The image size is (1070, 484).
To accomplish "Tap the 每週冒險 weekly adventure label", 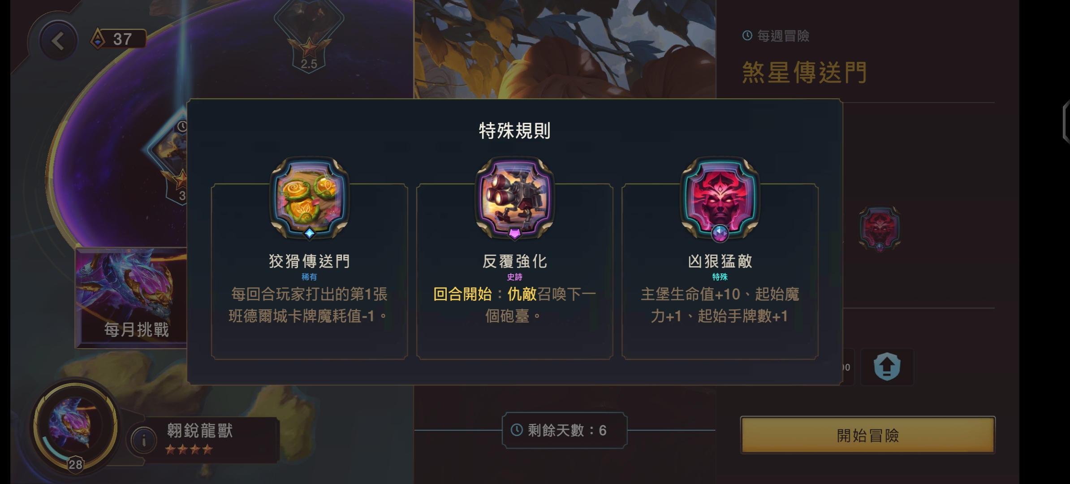I will 776,36.
